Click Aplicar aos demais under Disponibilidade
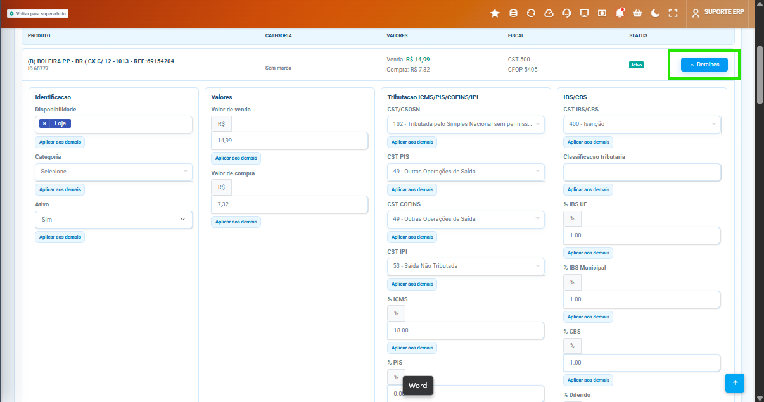 60,142
